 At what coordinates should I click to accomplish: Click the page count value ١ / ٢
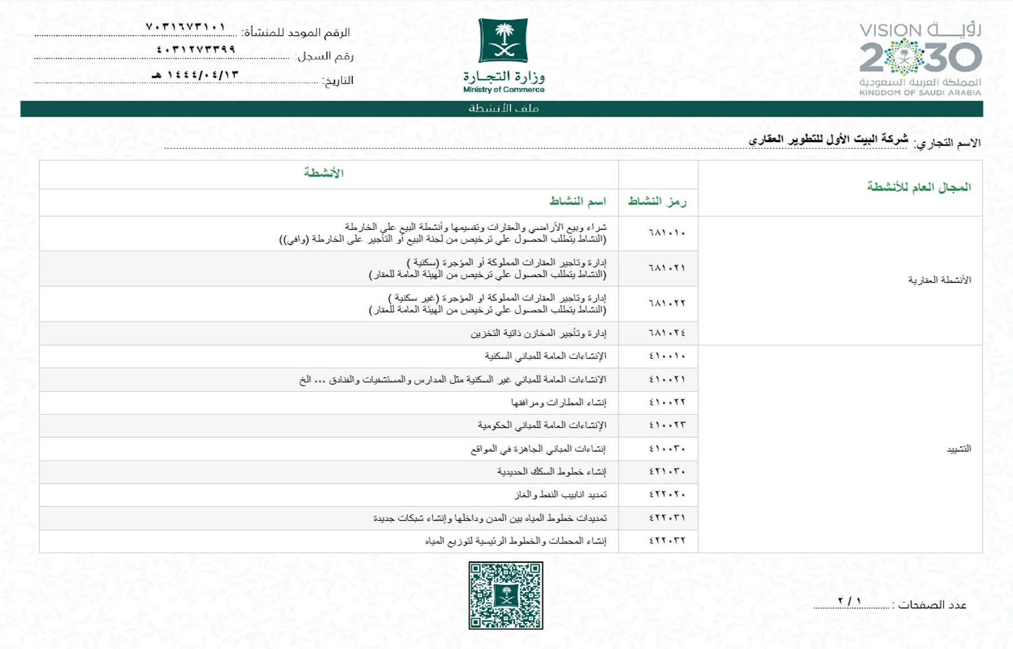click(x=849, y=601)
